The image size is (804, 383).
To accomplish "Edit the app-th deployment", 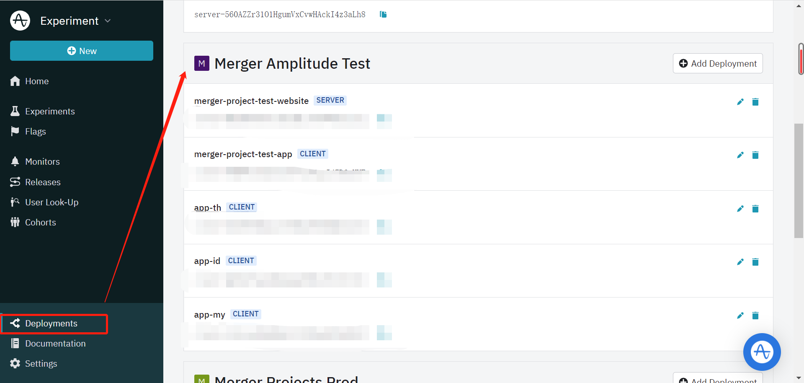I will (740, 209).
